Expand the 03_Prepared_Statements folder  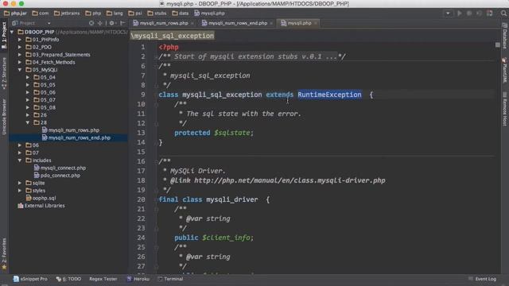[x=20, y=55]
